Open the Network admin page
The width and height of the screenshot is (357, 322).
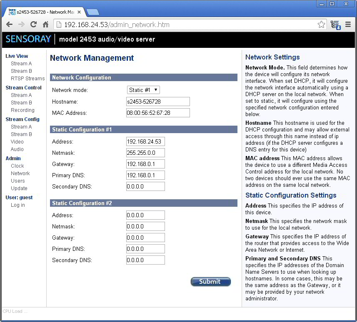tap(20, 173)
